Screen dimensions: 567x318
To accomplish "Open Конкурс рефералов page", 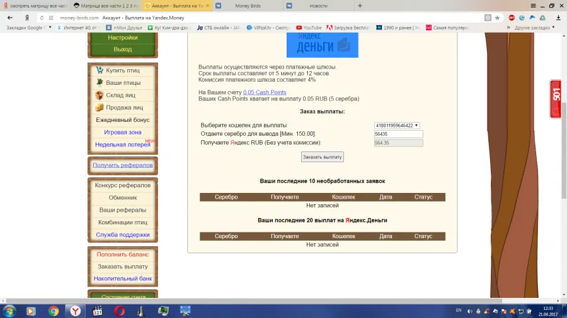I will pyautogui.click(x=123, y=185).
